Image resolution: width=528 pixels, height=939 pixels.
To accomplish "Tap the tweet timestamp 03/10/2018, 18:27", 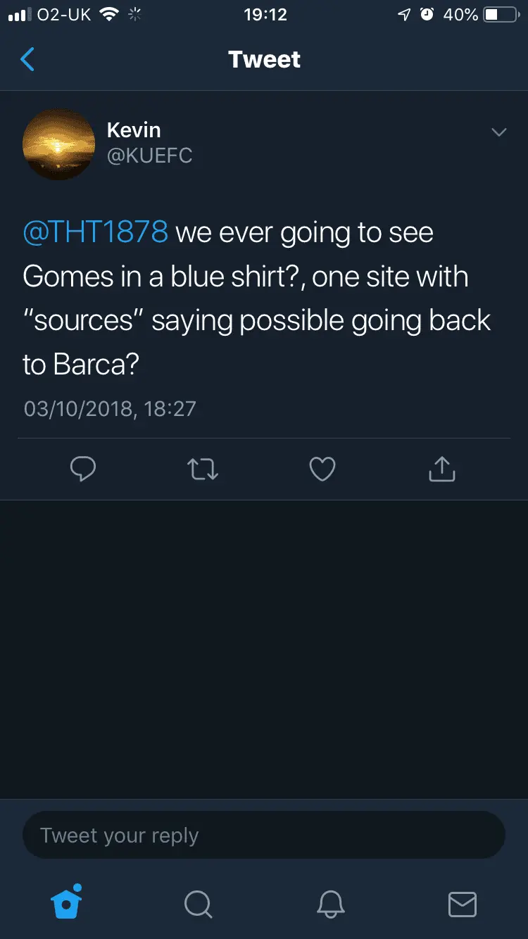I will pos(110,409).
